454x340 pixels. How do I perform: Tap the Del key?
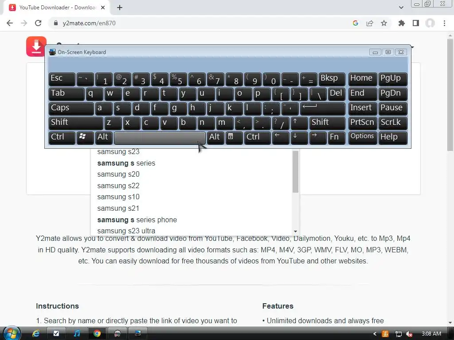coord(337,94)
